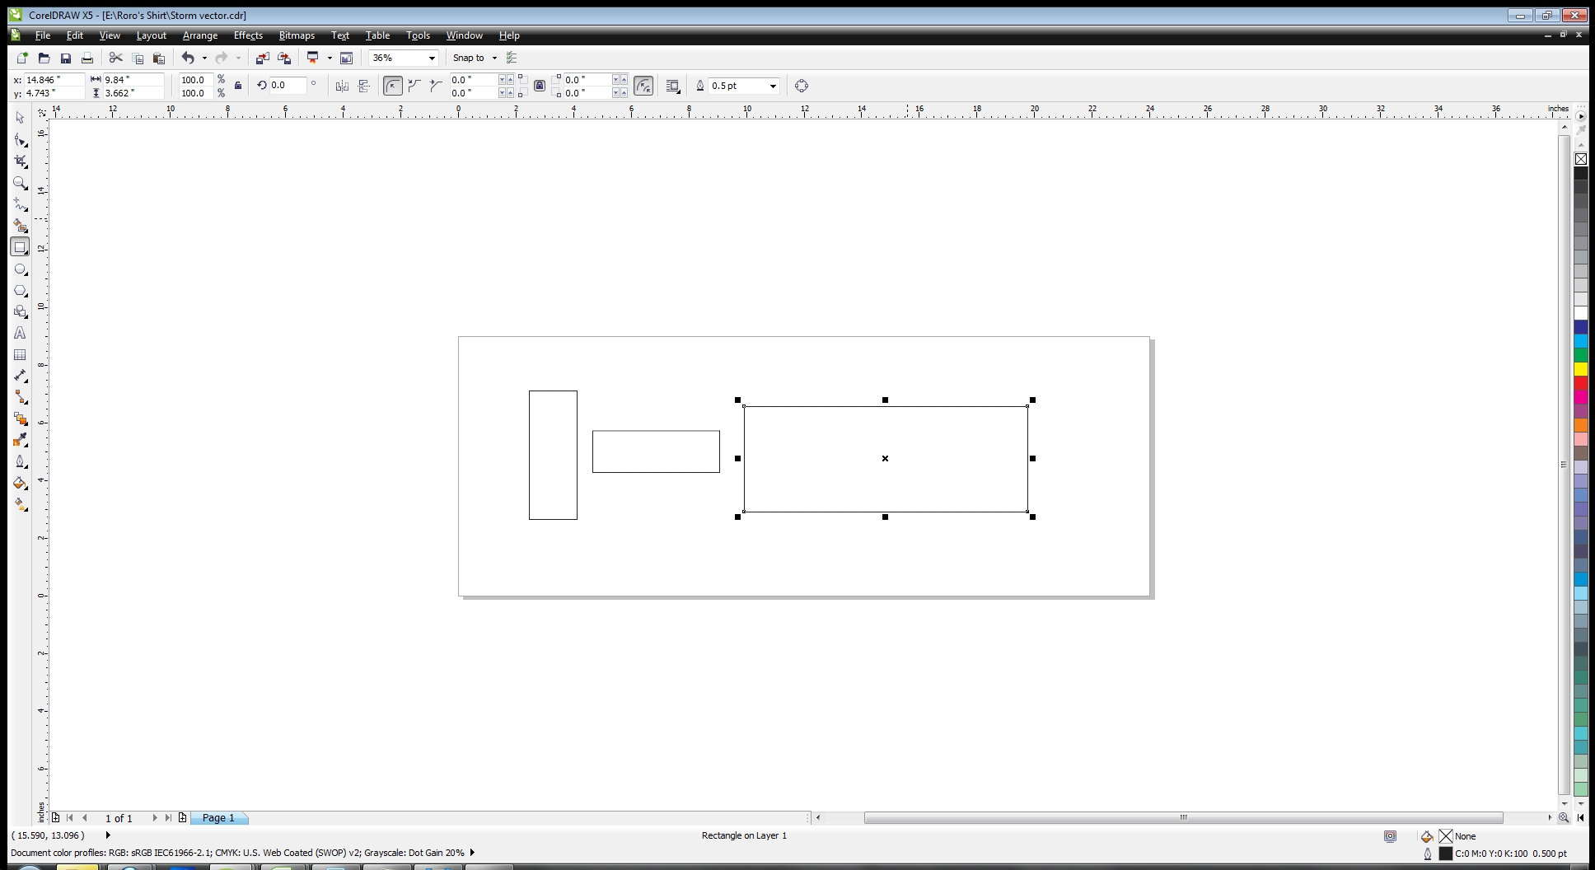The height and width of the screenshot is (870, 1595).
Task: Expand the Snap to dropdown
Action: [494, 58]
